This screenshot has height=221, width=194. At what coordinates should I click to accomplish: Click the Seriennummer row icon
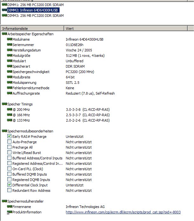tap(10, 44)
